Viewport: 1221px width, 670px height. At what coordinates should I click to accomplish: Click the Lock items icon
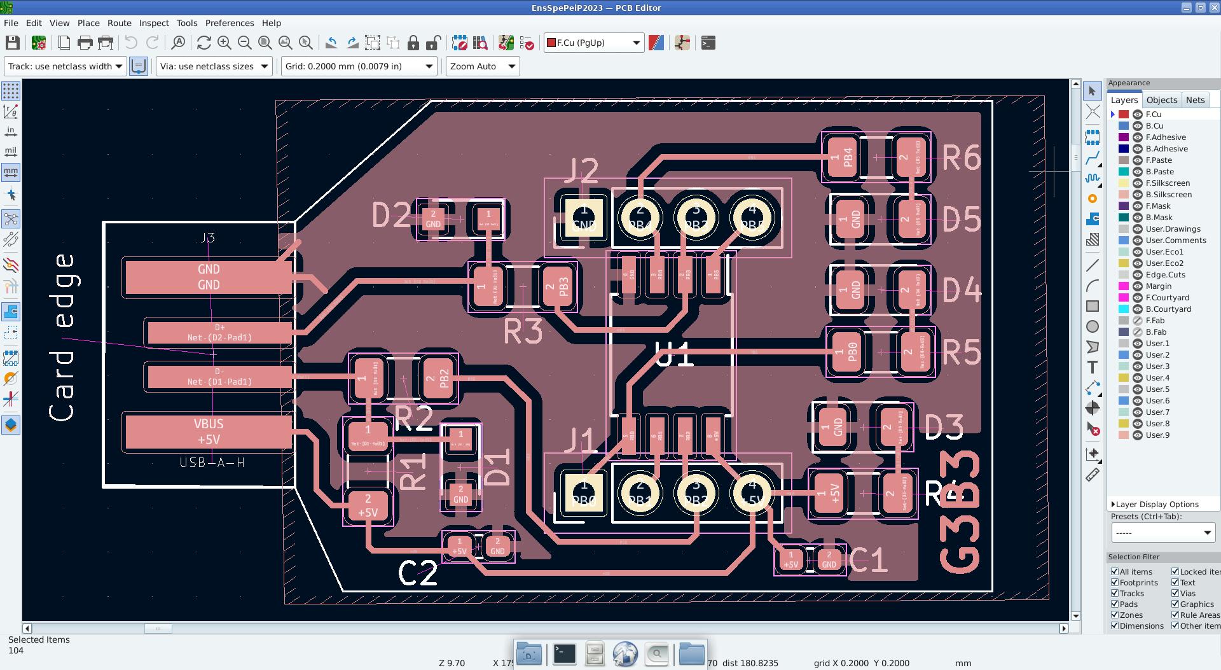coord(413,43)
